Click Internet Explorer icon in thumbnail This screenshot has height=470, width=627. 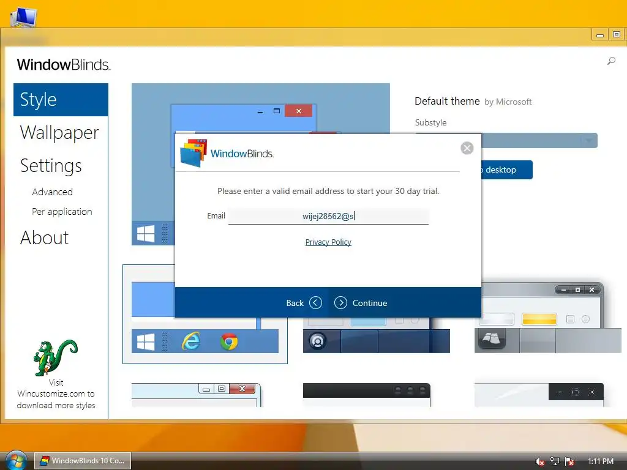191,341
